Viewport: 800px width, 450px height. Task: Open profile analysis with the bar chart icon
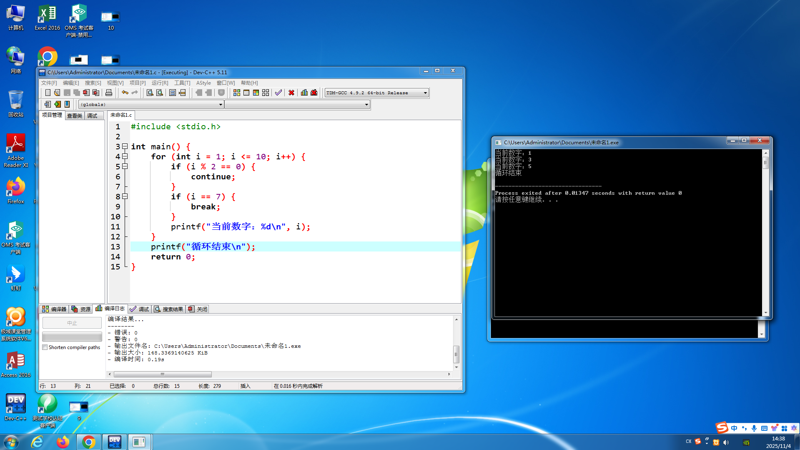[304, 93]
